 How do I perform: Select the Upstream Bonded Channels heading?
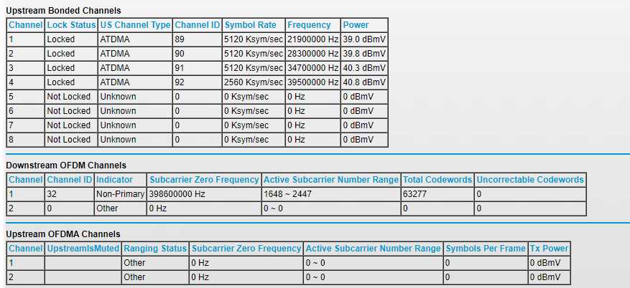(x=63, y=11)
